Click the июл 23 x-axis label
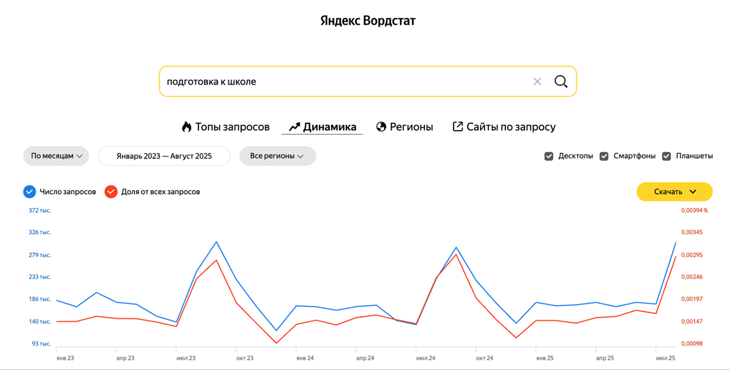 [x=186, y=358]
